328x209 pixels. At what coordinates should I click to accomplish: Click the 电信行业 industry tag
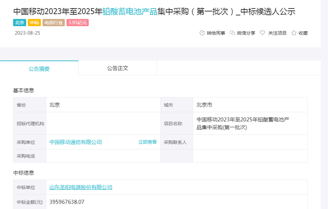54,22
